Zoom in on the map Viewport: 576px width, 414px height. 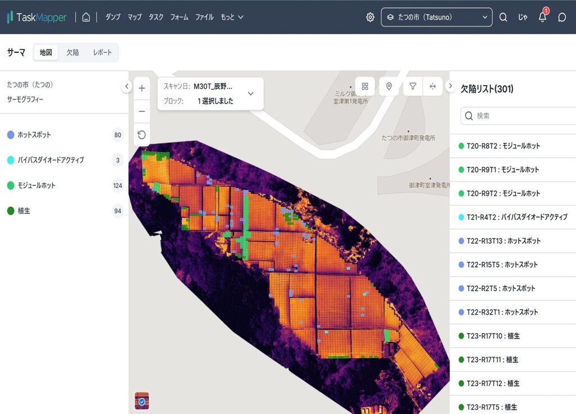(x=142, y=88)
